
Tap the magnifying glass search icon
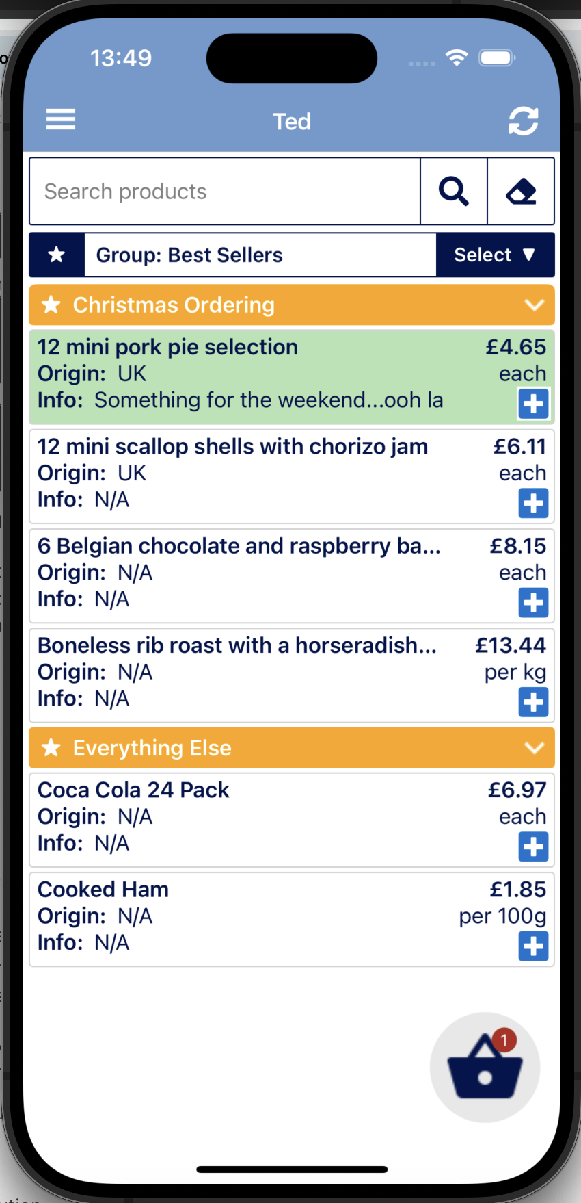coord(454,192)
